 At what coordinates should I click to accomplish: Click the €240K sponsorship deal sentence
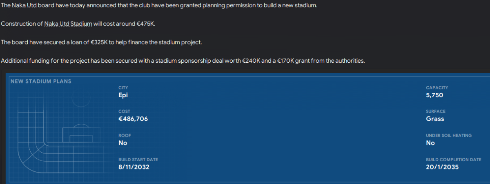183,61
